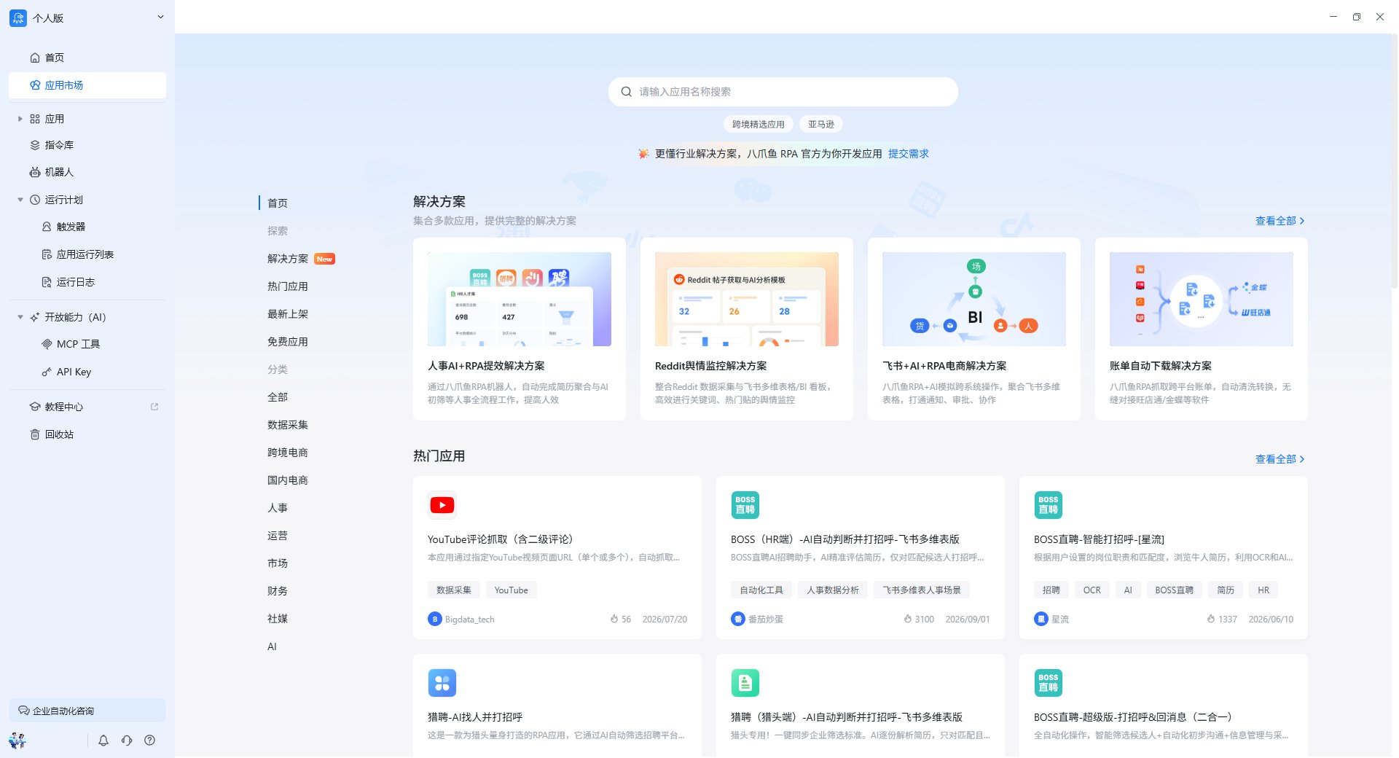
Task: Expand the 应用 tree arrow
Action: pyautogui.click(x=20, y=119)
